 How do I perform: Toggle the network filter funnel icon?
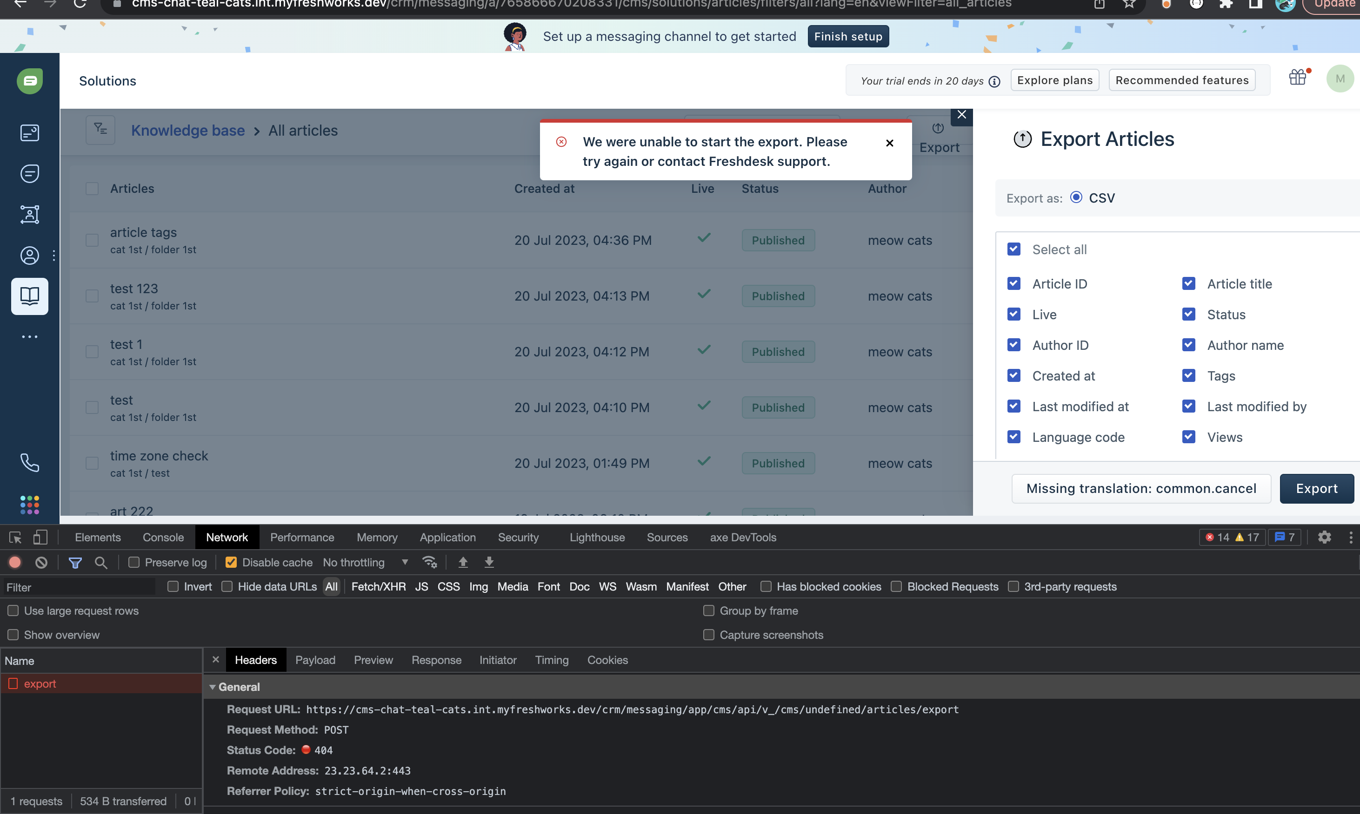click(75, 562)
